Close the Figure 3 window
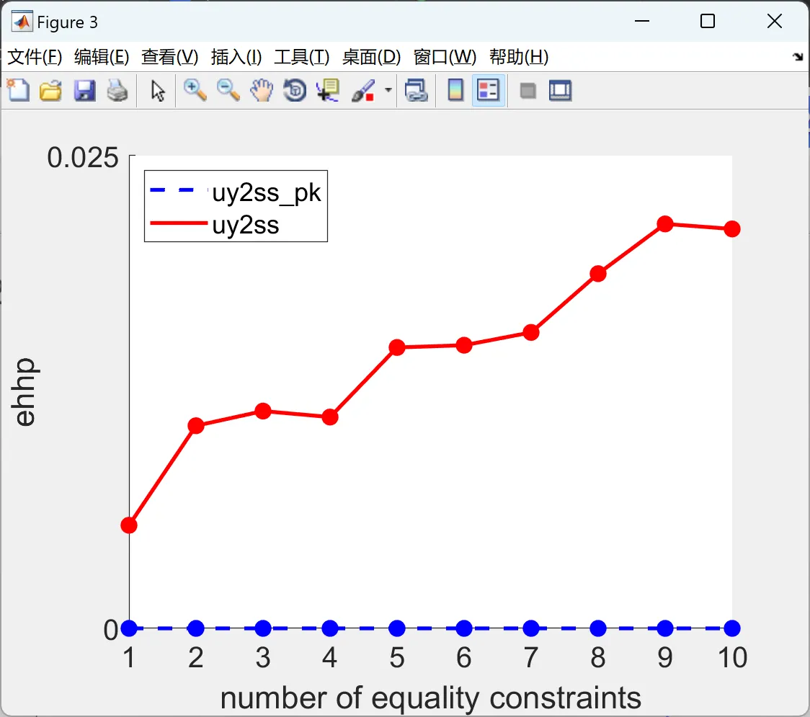Viewport: 810px width, 717px height. (775, 21)
